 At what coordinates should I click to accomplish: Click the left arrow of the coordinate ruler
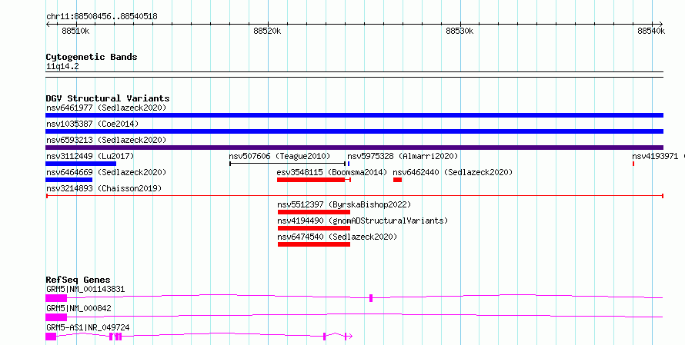coord(48,24)
